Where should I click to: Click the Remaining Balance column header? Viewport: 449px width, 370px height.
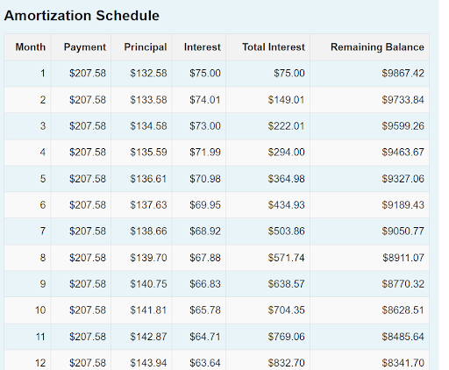377,47
